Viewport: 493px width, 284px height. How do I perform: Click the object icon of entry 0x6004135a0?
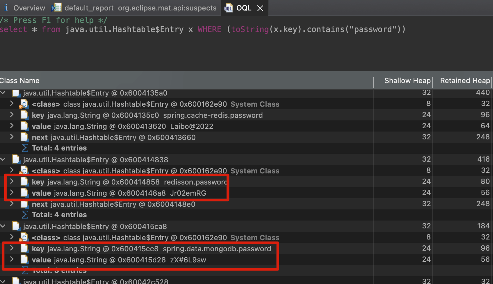[16, 93]
